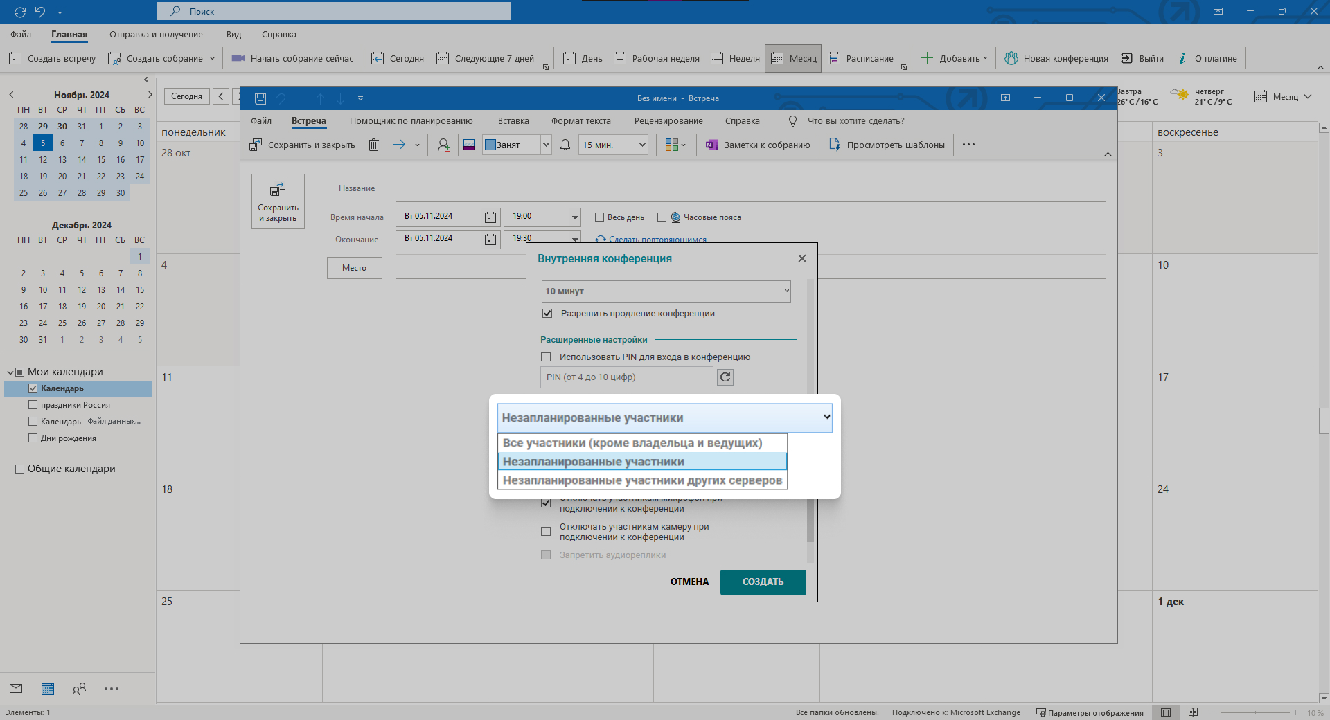Screen dimensions: 1330x720
Task: Open the 10 минут duration dropdown
Action: 666,291
